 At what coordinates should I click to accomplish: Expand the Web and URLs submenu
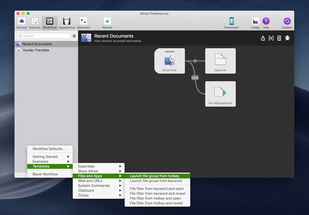click(99, 181)
